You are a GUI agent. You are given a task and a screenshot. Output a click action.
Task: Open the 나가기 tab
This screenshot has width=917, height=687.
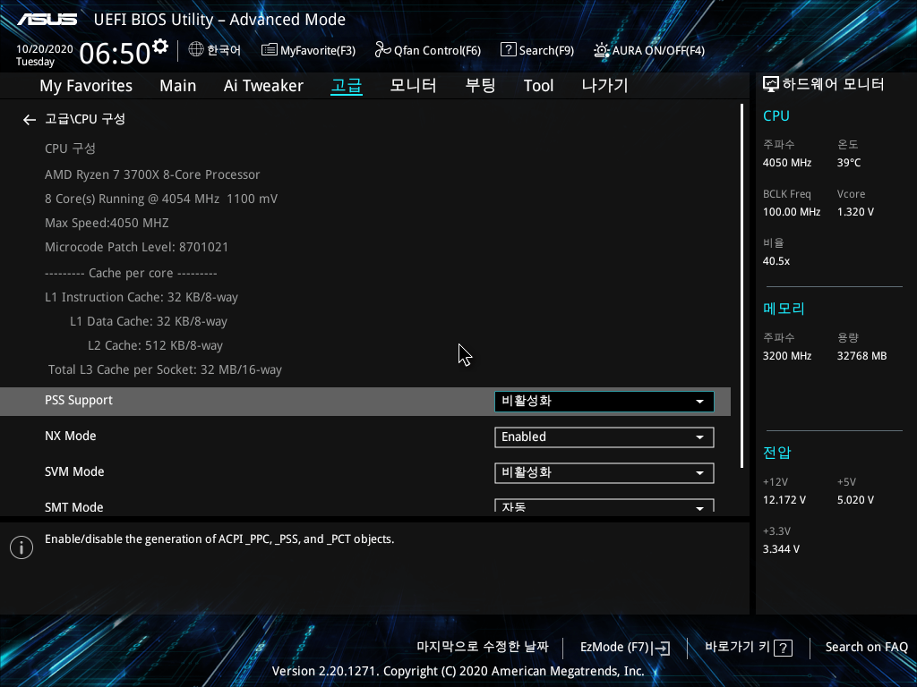pos(604,86)
